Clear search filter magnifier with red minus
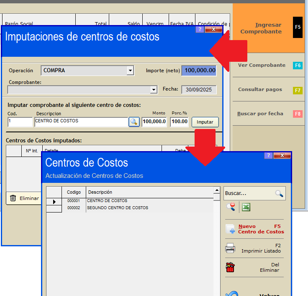The width and height of the screenshot is (308, 296). [x=231, y=207]
